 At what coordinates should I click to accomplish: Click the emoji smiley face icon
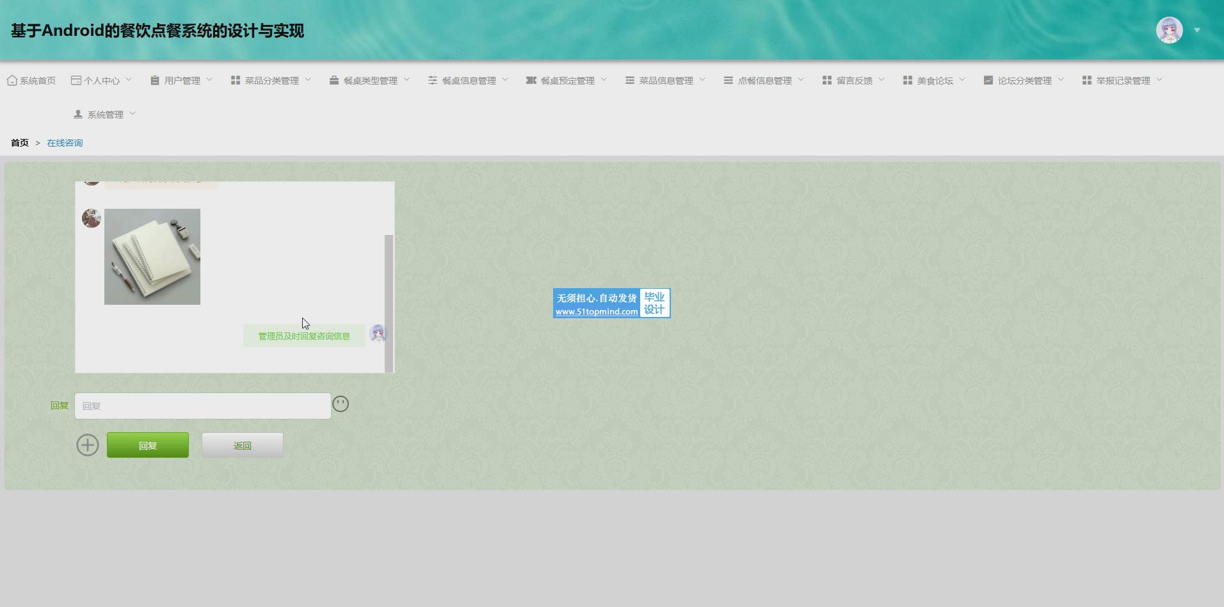[x=341, y=404]
